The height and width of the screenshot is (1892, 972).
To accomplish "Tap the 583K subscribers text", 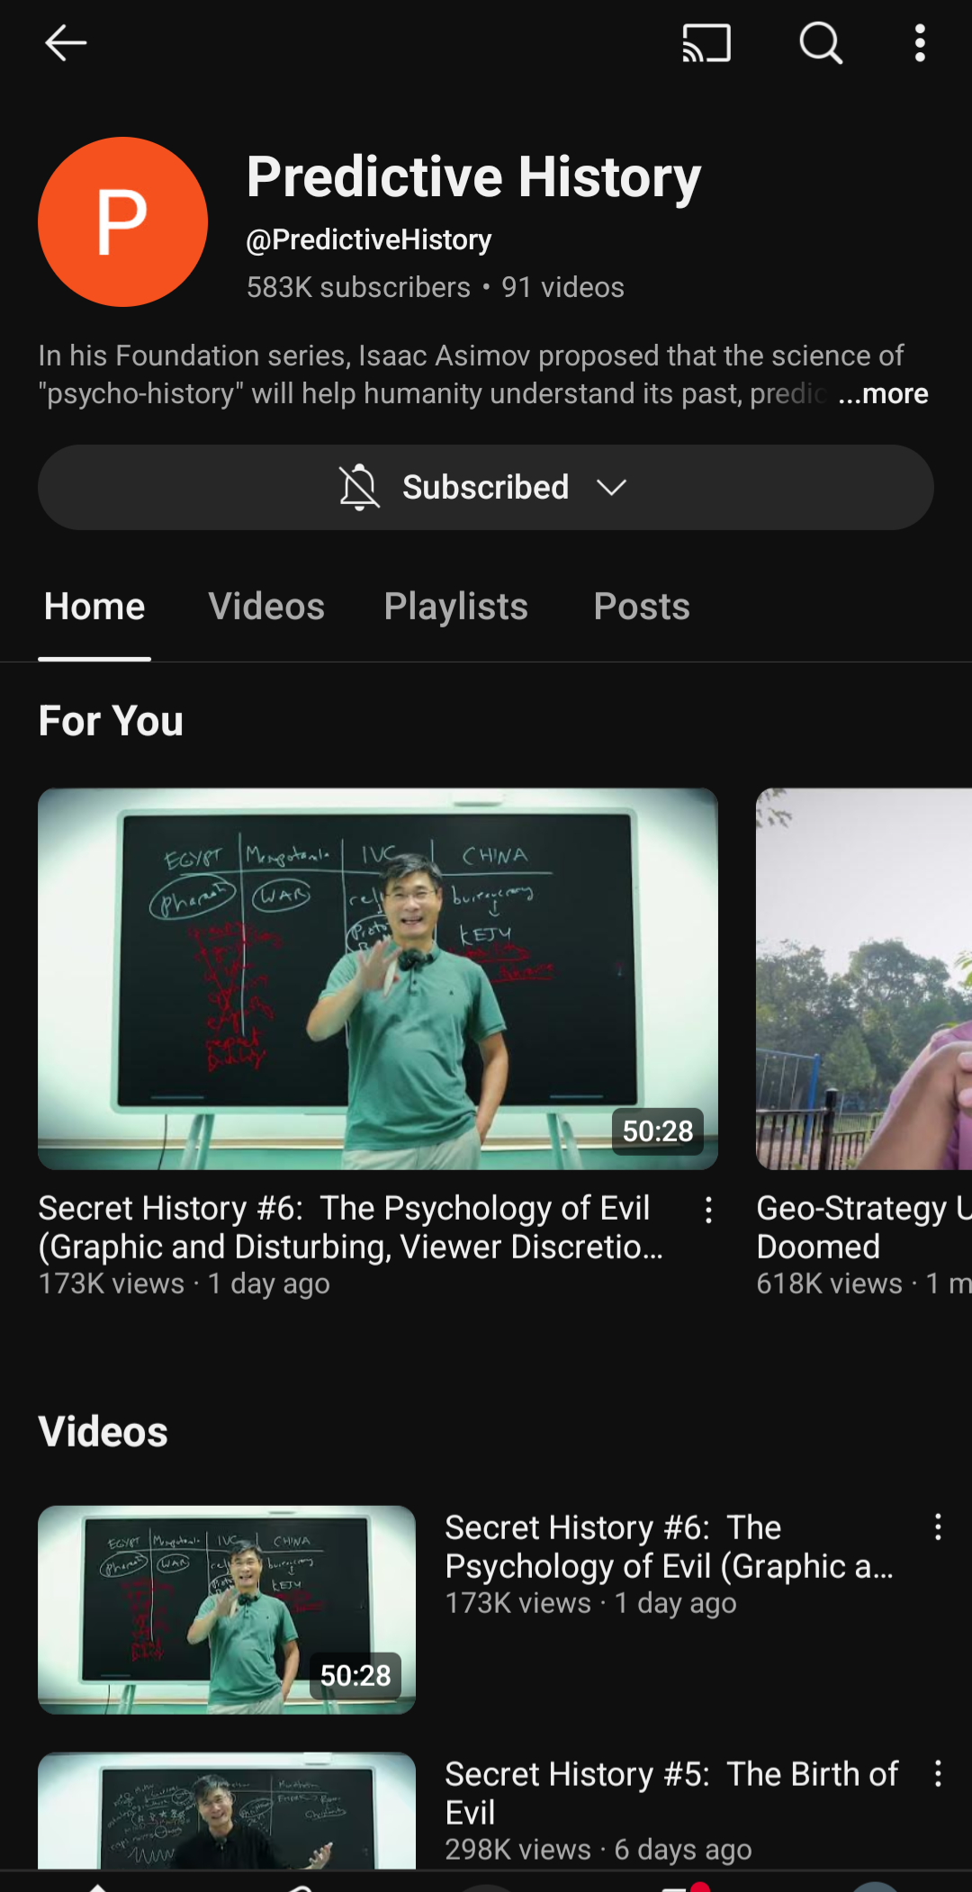I will pos(358,287).
